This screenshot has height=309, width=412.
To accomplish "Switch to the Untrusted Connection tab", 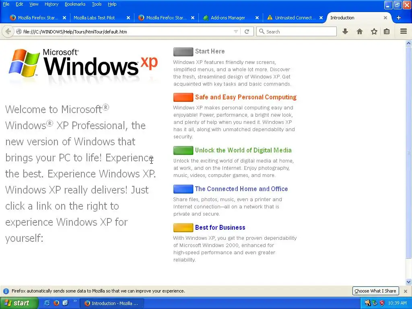I will click(295, 18).
